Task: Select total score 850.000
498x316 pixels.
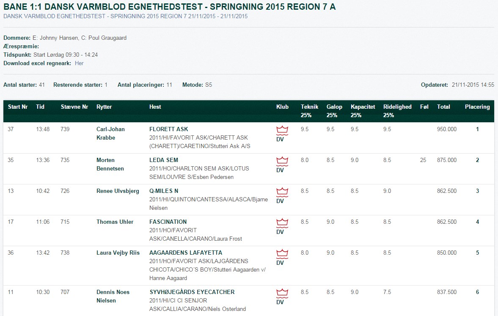Action: click(446, 253)
